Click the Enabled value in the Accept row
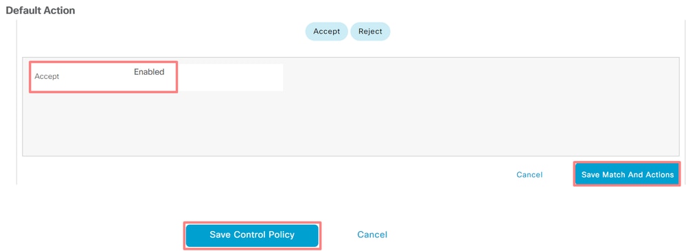Image resolution: width=686 pixels, height=251 pixels. point(149,72)
